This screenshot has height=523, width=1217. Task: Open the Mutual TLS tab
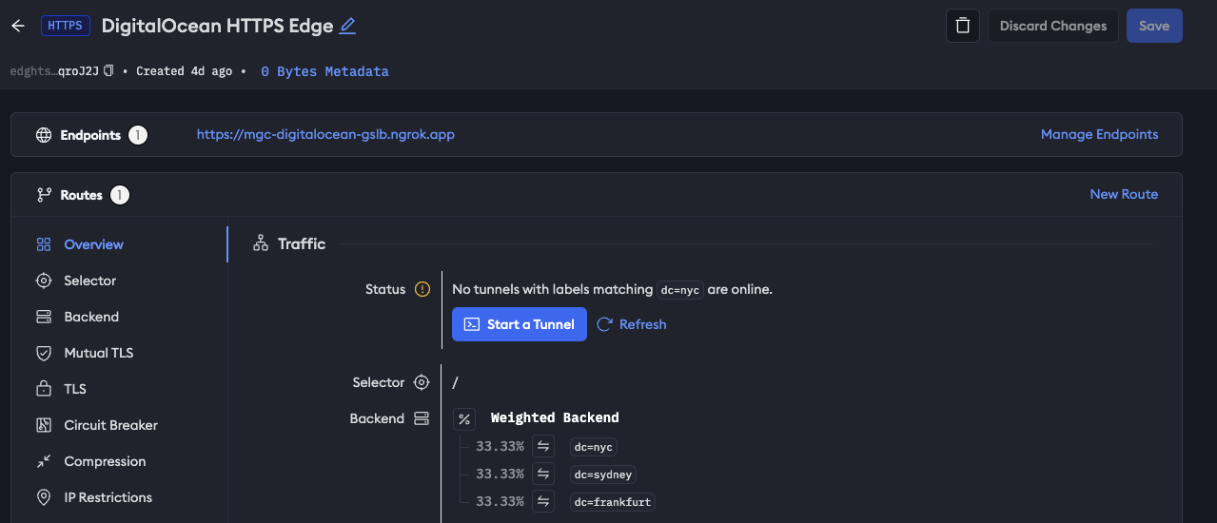(x=98, y=353)
